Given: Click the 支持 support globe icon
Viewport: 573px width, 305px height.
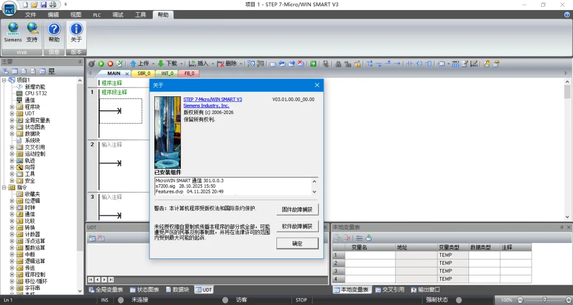Looking at the screenshot, I should click(32, 28).
